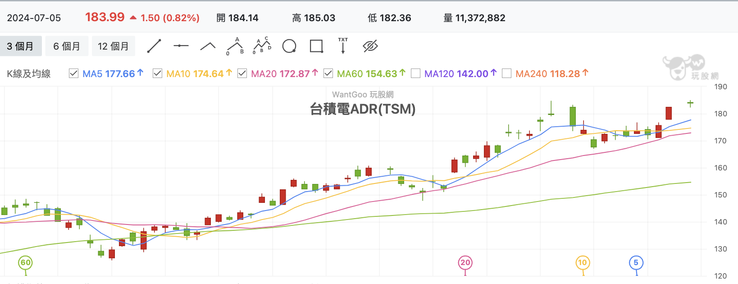The image size is (738, 284).
Task: Click the volume 量 11,372,882
Action: (474, 18)
